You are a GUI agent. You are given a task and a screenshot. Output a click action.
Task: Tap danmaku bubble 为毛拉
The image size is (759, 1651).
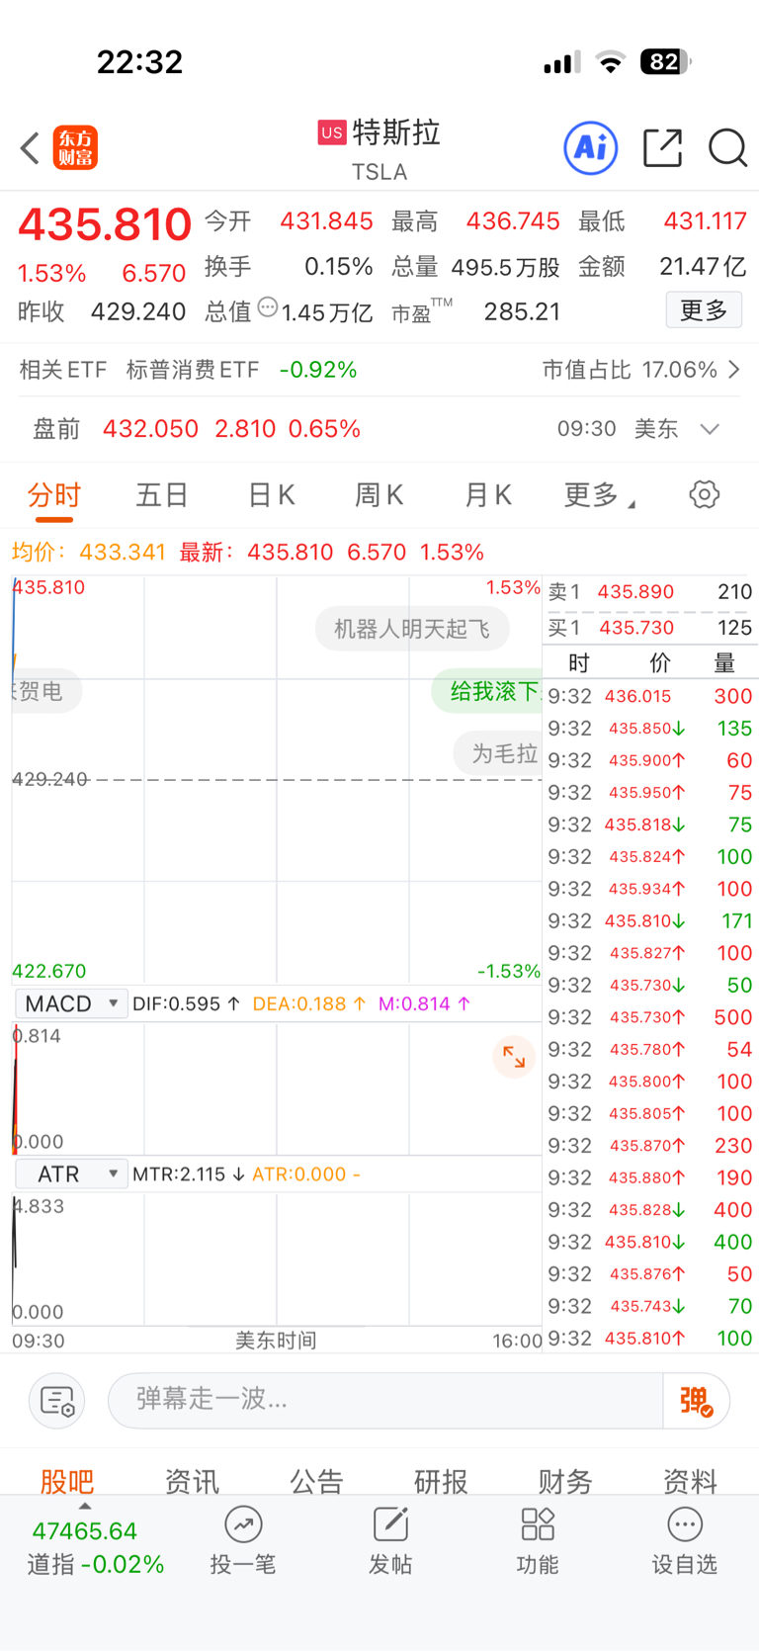pos(498,753)
